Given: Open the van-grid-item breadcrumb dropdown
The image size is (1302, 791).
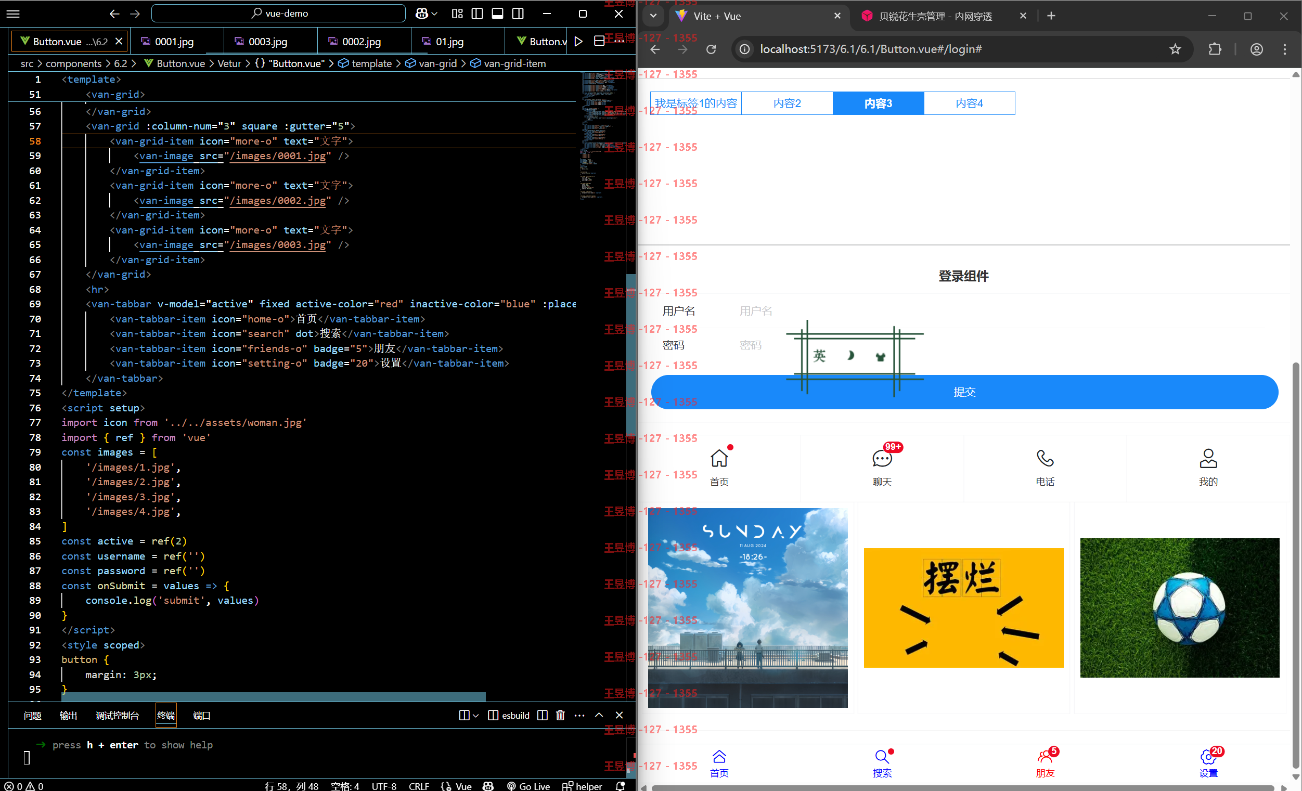Looking at the screenshot, I should (x=514, y=63).
